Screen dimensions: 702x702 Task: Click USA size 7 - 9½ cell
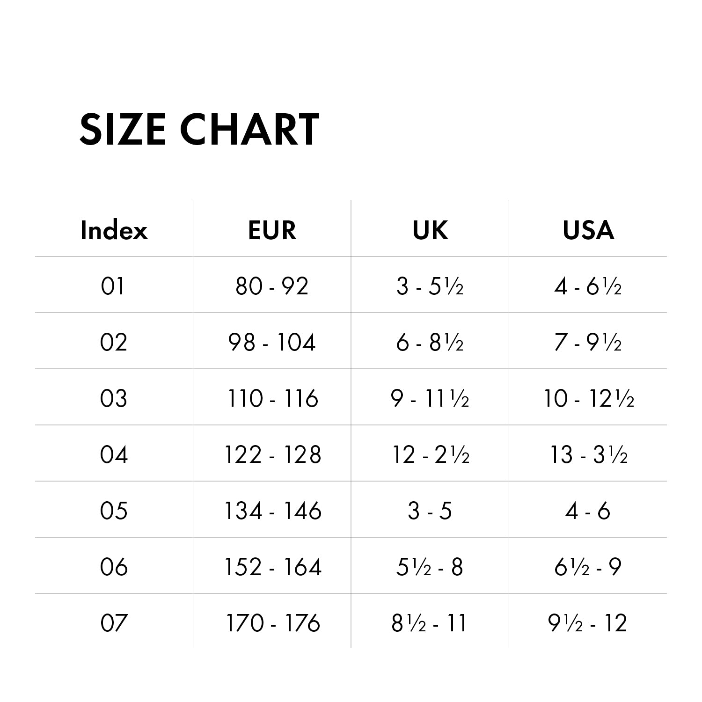[x=588, y=342]
